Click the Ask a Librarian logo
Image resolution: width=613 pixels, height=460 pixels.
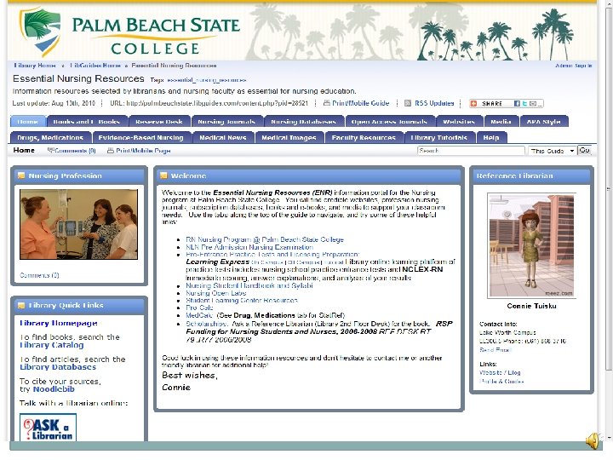click(48, 428)
